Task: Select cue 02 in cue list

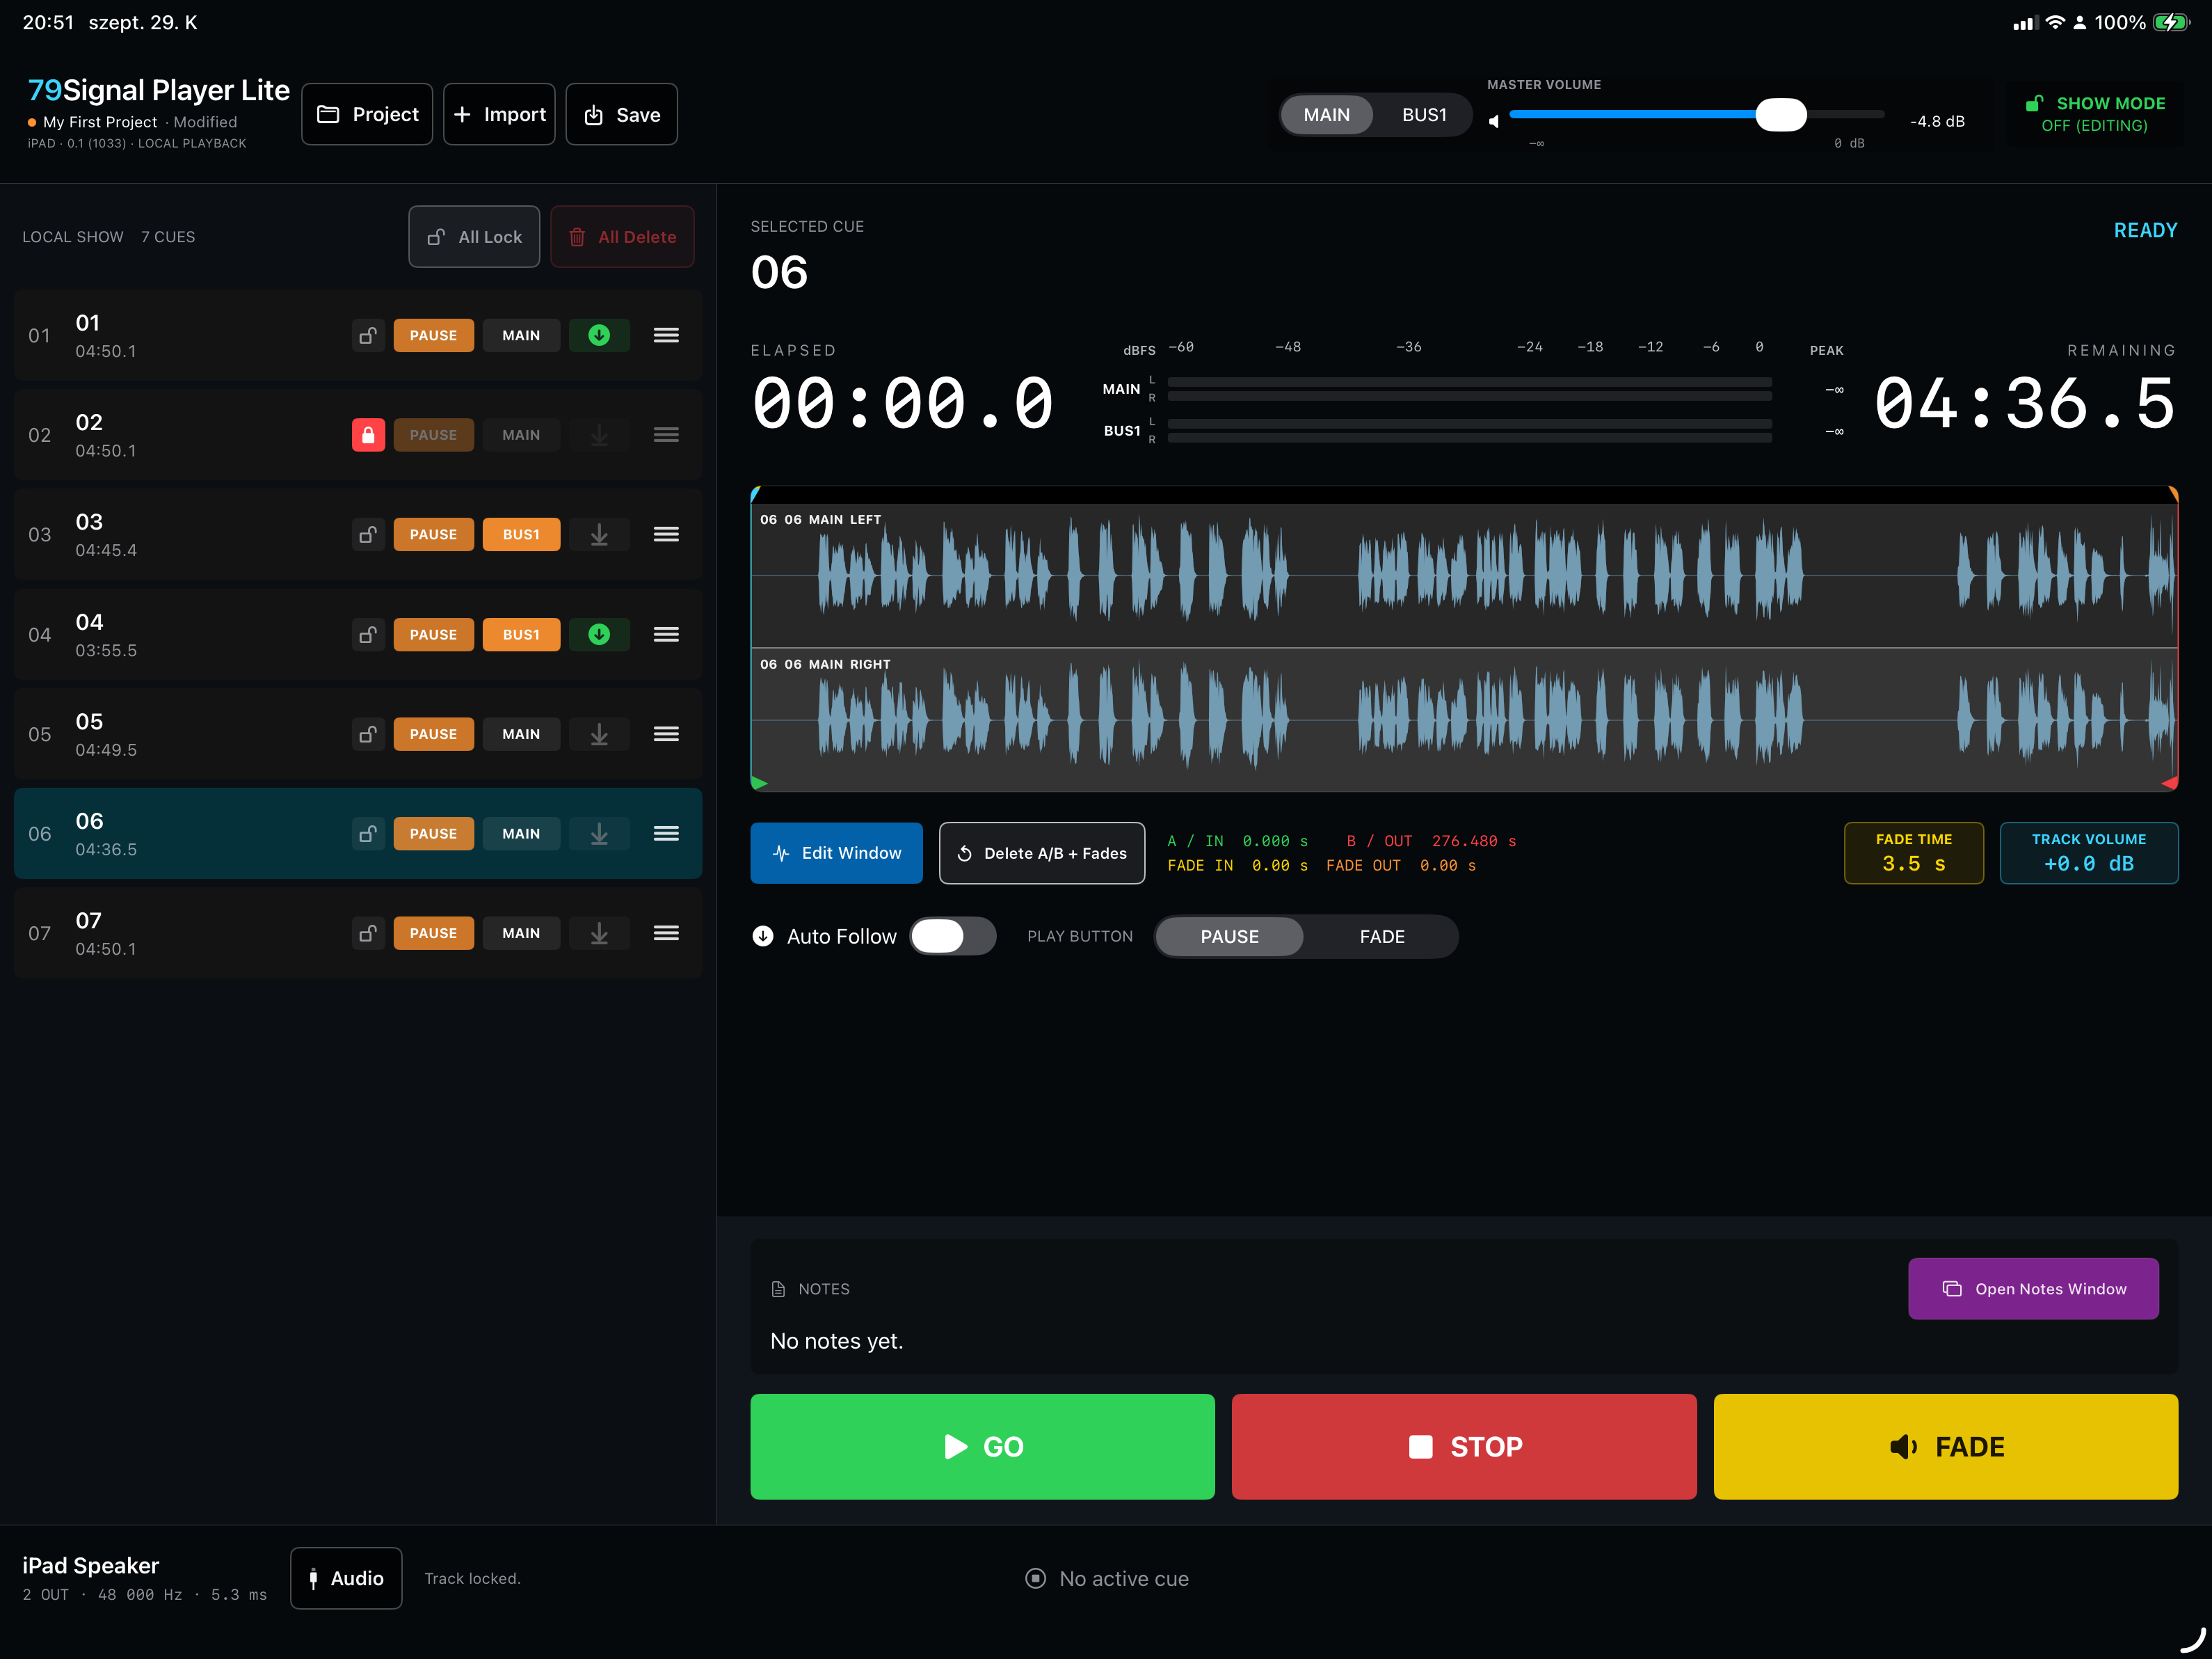Action: 358,435
